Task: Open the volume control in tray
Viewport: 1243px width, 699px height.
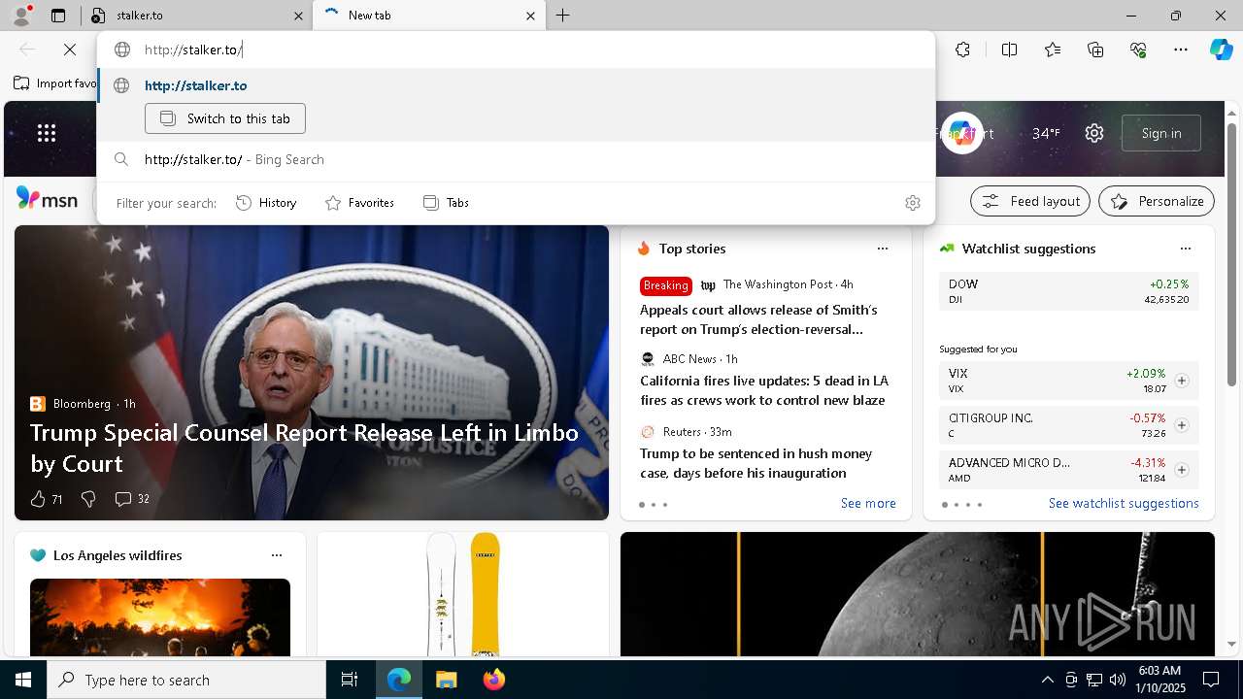Action: [1117, 680]
